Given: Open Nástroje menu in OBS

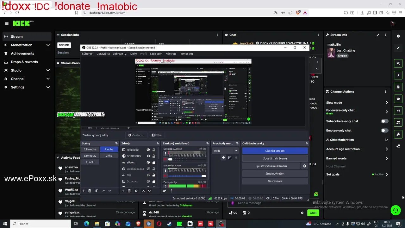Looking at the screenshot, I should pos(171,54).
